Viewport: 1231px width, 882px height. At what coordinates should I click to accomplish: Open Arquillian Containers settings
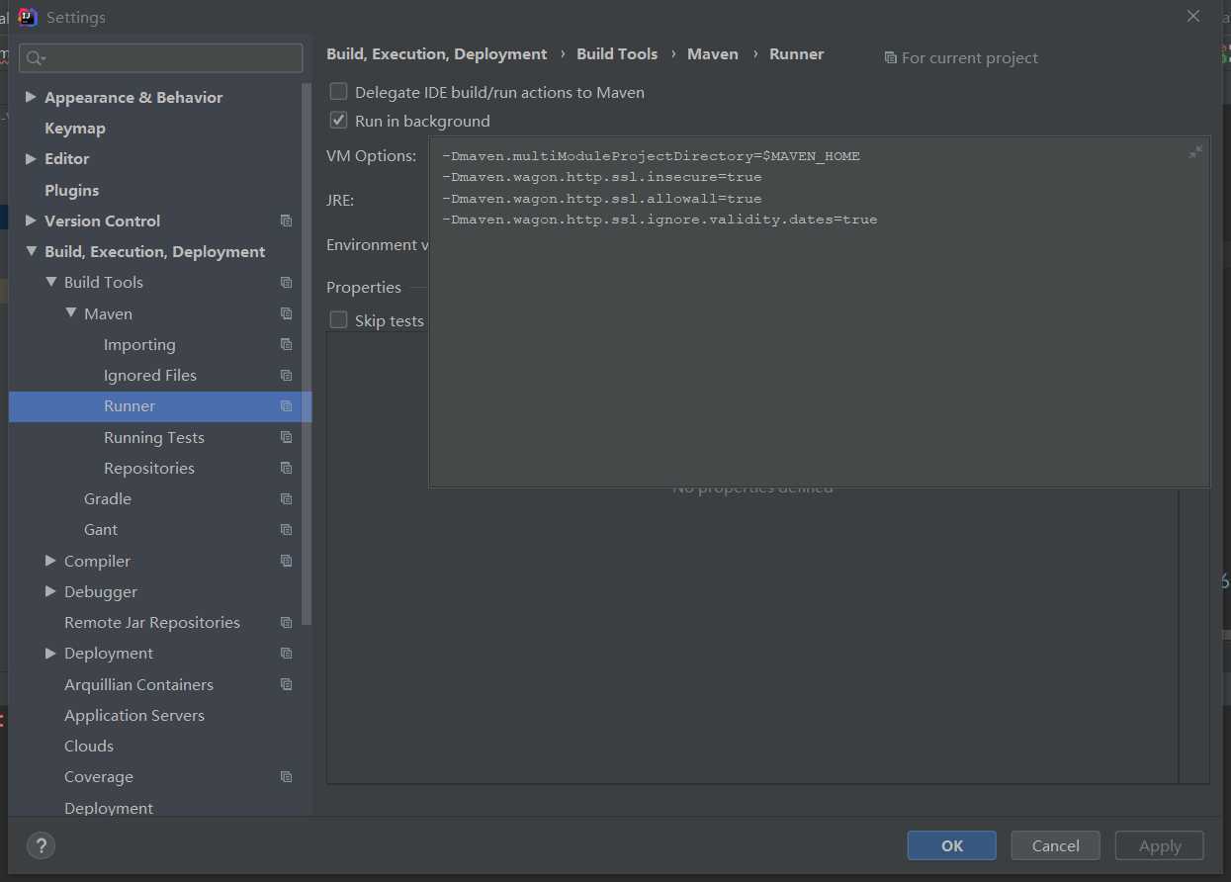[138, 684]
